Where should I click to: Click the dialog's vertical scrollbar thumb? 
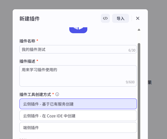[x=139, y=91]
